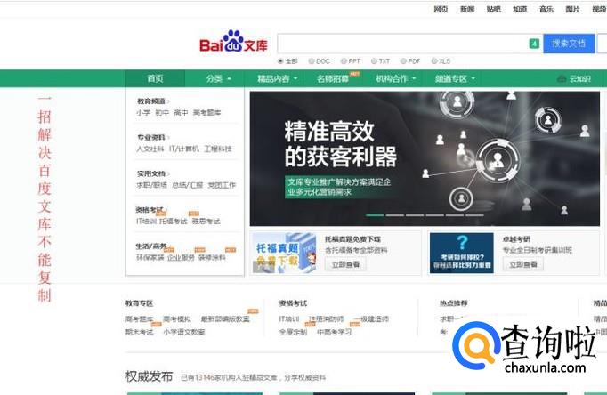Open the 托福考试 link
The image size is (607, 395).
(174, 222)
